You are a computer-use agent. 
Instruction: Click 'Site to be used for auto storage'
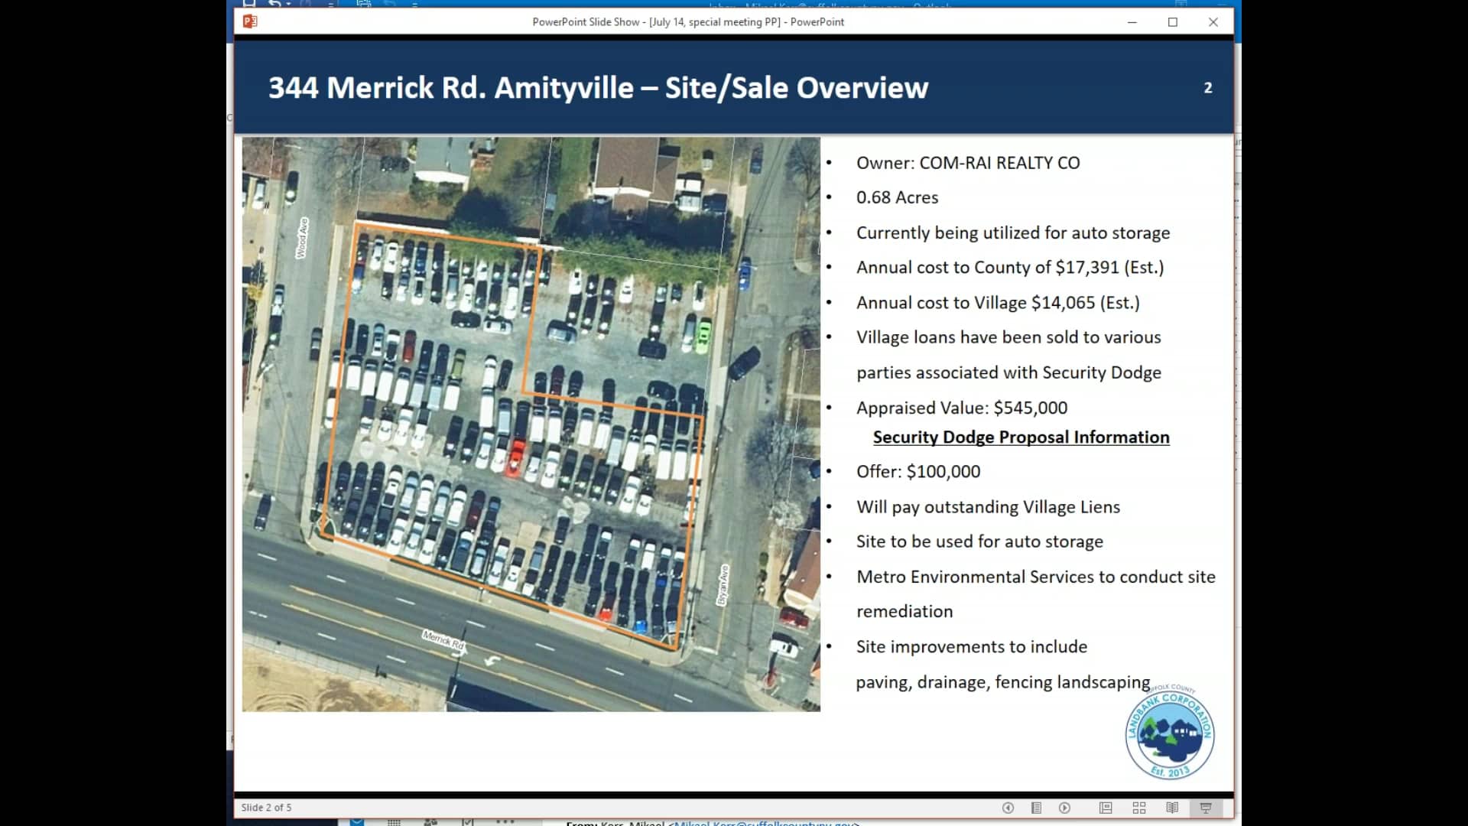point(979,541)
